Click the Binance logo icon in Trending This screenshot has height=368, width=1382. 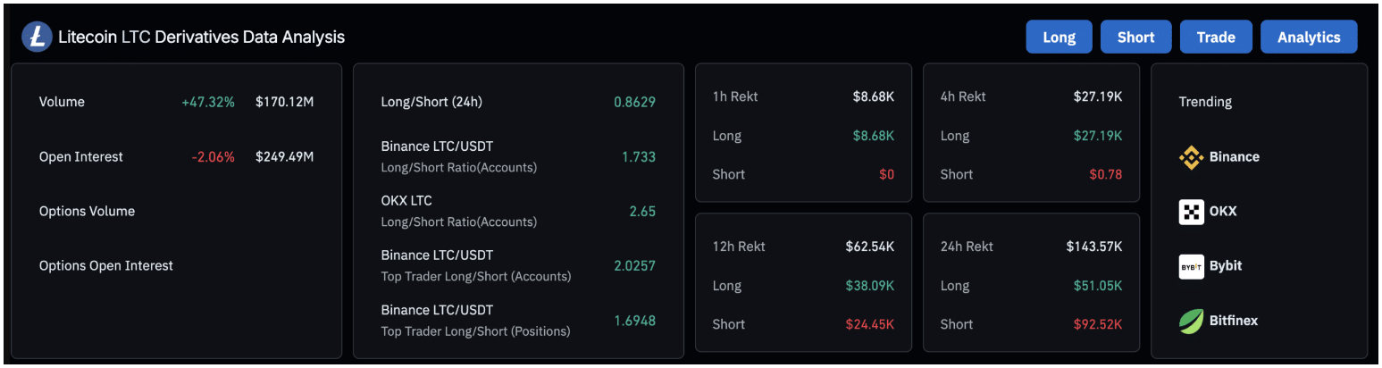tap(1192, 157)
